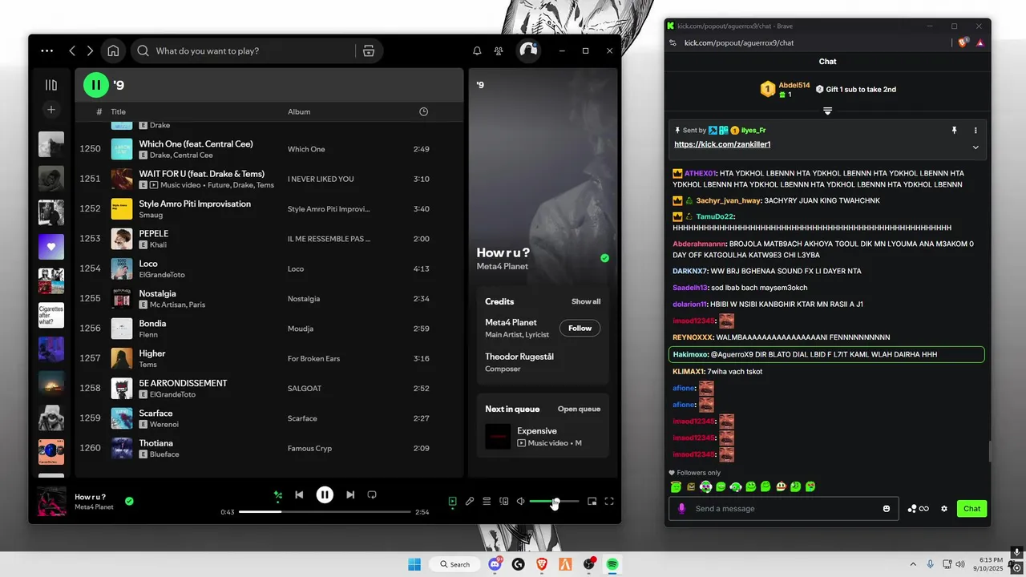Click Brave Shields icon in address bar
Image resolution: width=1026 pixels, height=577 pixels.
963,42
